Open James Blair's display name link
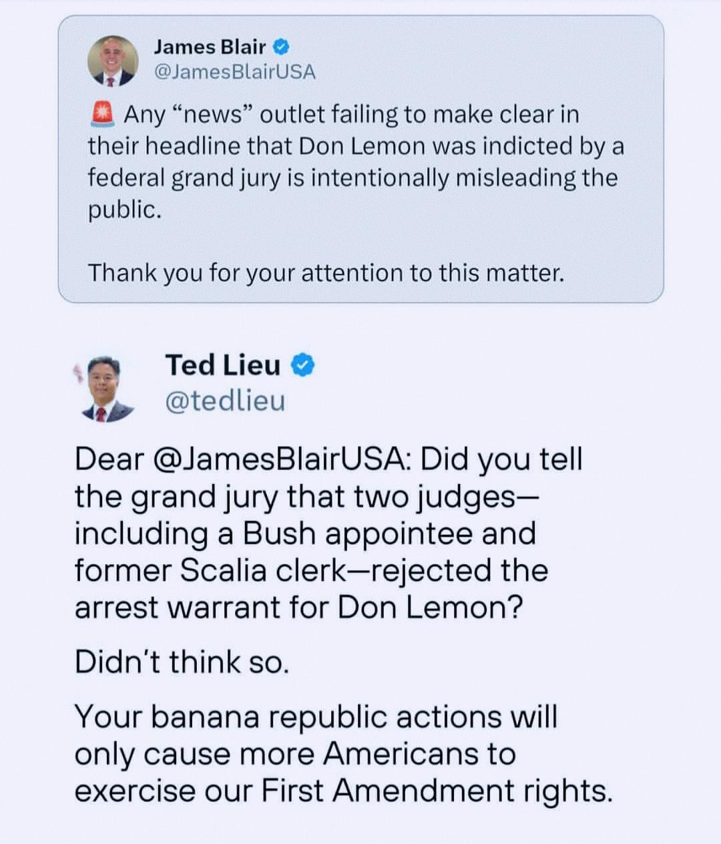This screenshot has width=721, height=844. 210,47
